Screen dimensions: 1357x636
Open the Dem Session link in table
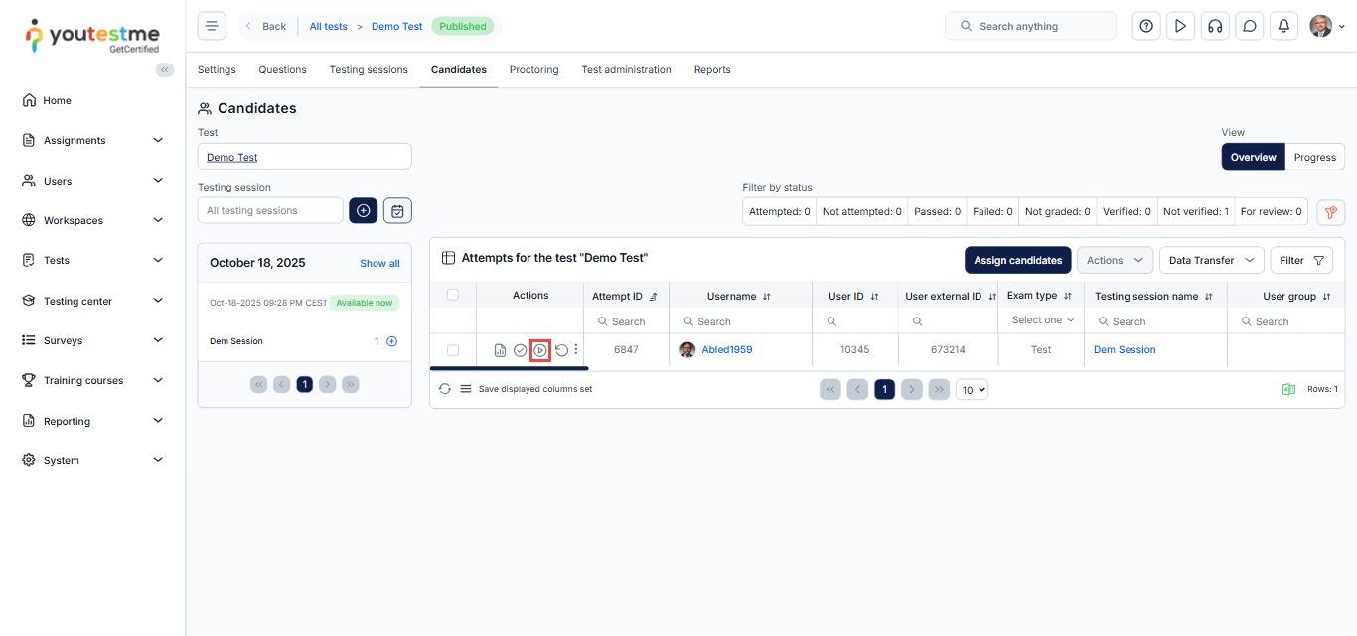coord(1125,350)
